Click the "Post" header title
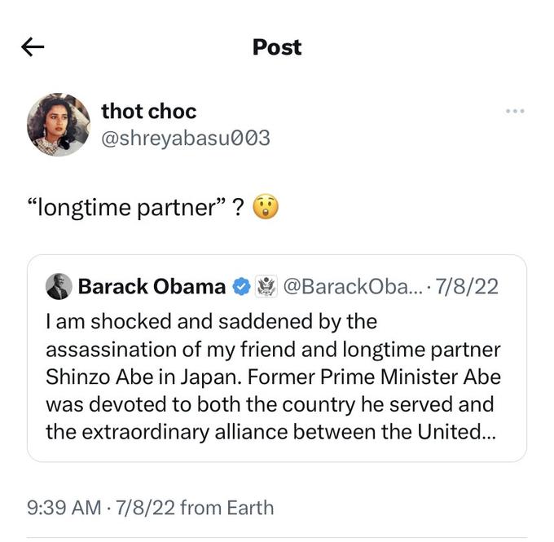 [277, 47]
